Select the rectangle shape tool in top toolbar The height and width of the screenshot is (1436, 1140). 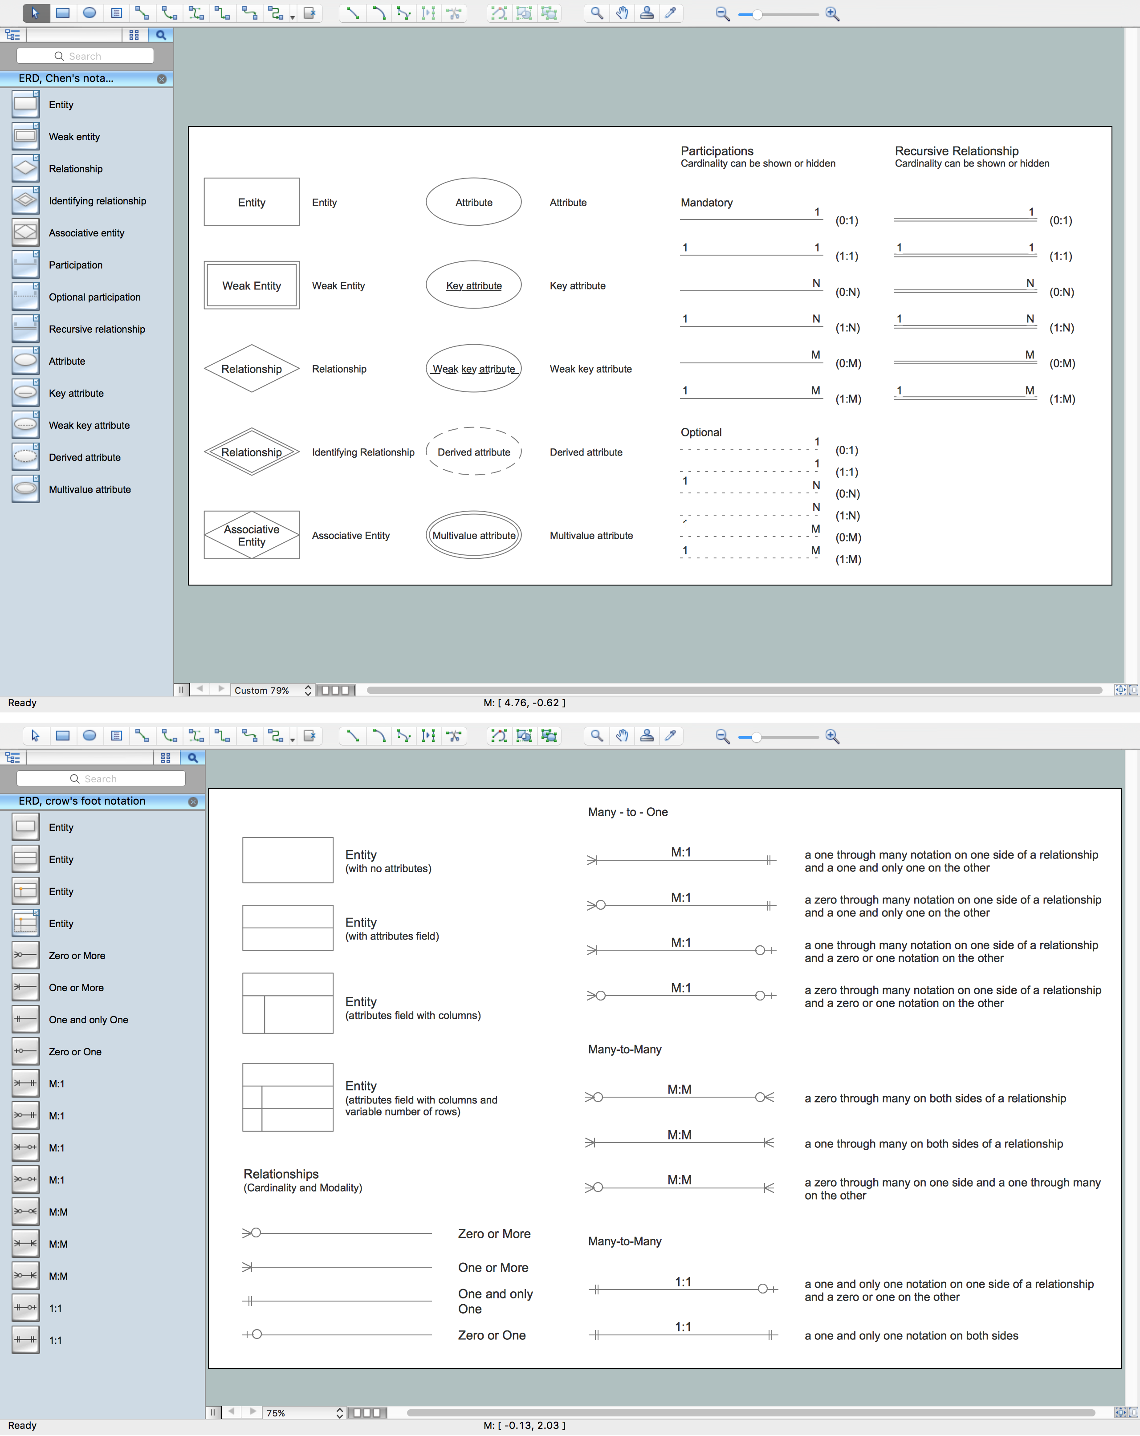[x=63, y=12]
